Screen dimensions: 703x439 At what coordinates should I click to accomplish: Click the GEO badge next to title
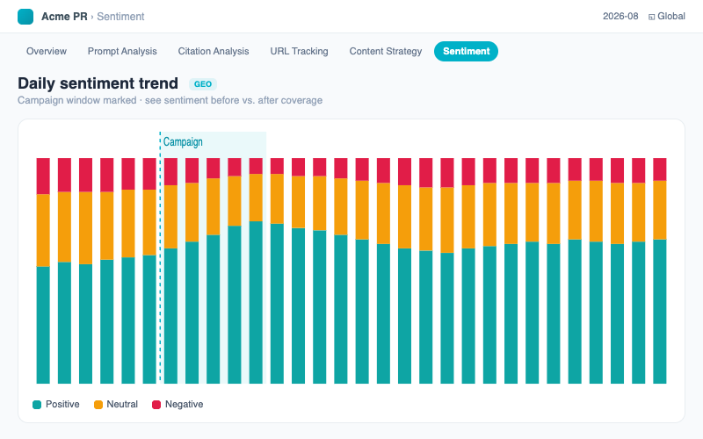click(203, 84)
